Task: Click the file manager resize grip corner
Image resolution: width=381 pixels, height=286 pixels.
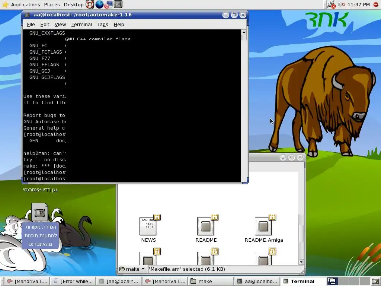Action: [302, 271]
